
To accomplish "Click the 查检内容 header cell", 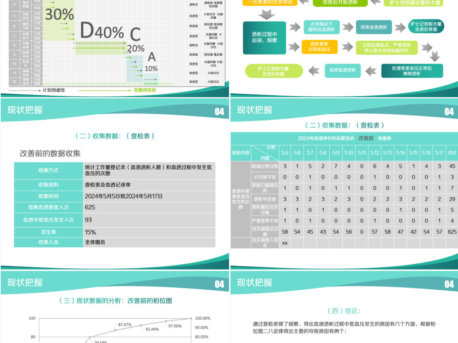I will click(241, 152).
